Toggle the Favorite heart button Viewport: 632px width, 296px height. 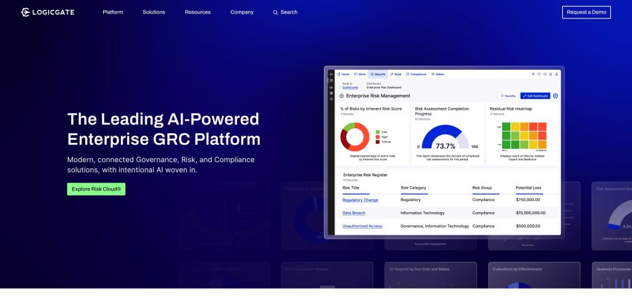point(507,96)
